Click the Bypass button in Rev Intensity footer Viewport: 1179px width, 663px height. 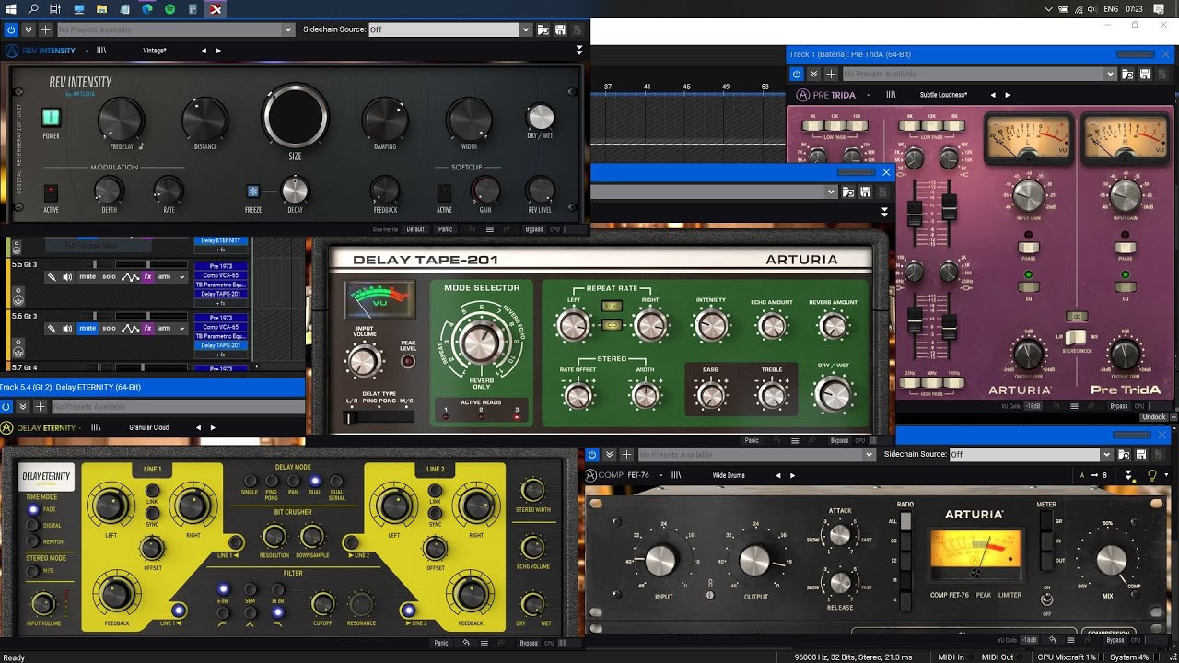tap(534, 229)
